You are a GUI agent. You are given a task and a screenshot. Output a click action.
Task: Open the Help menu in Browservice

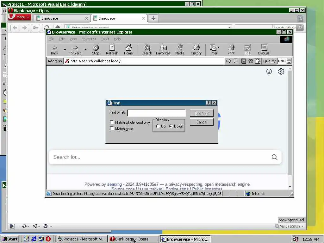pos(117,39)
